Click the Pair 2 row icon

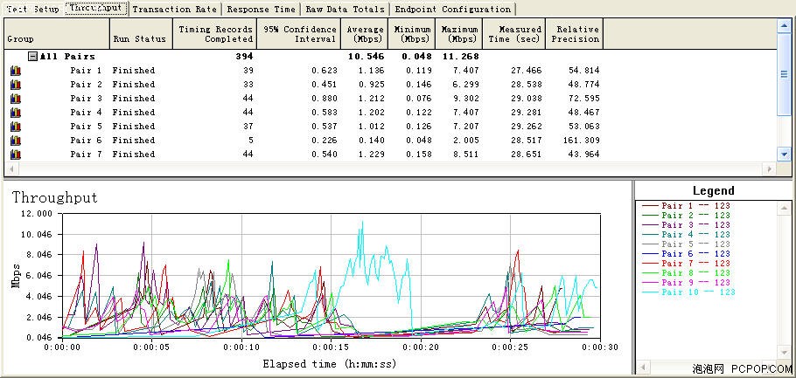[x=15, y=85]
